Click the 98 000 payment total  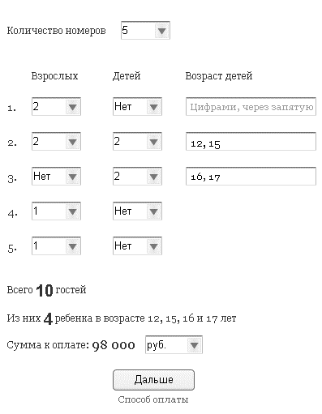point(114,345)
